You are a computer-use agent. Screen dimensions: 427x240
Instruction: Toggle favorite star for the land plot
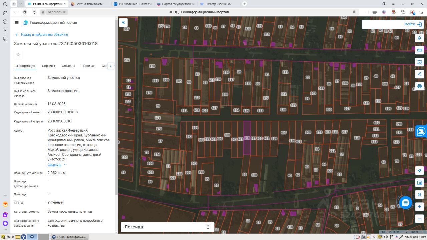(18, 54)
